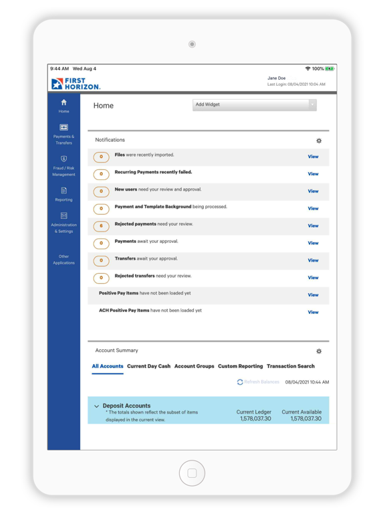The image size is (385, 514).
Task: View Rejected payments needing review
Action: click(313, 226)
